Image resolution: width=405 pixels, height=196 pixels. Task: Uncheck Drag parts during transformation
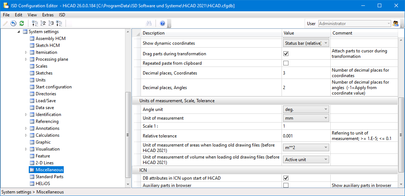286,54
